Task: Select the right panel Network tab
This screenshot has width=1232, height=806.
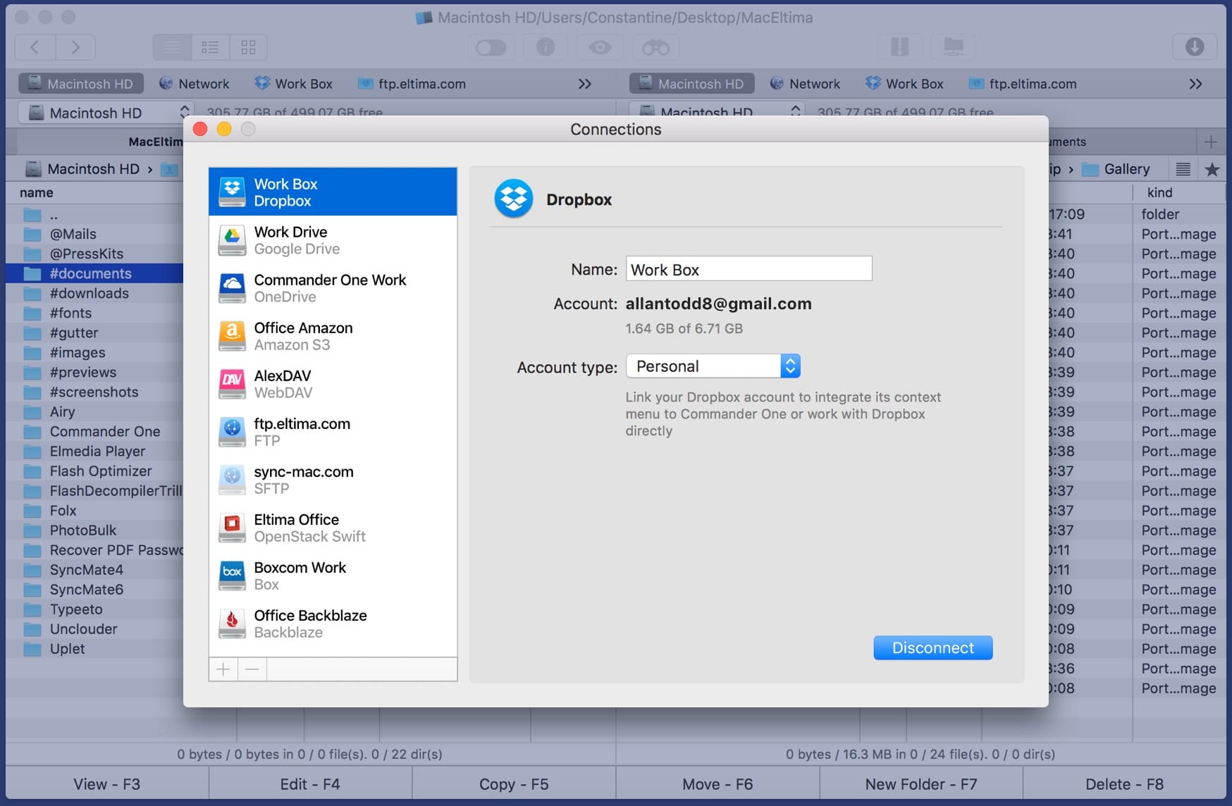Action: click(x=805, y=84)
